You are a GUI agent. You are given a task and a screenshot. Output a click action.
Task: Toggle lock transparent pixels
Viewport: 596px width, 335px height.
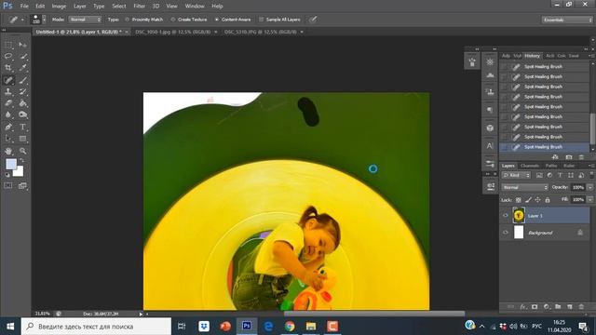(x=519, y=200)
